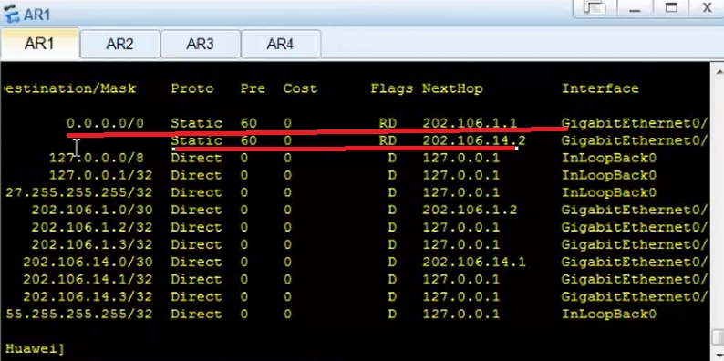Click the Cost column header
Viewport: 724px width, 361px height.
[x=300, y=88]
